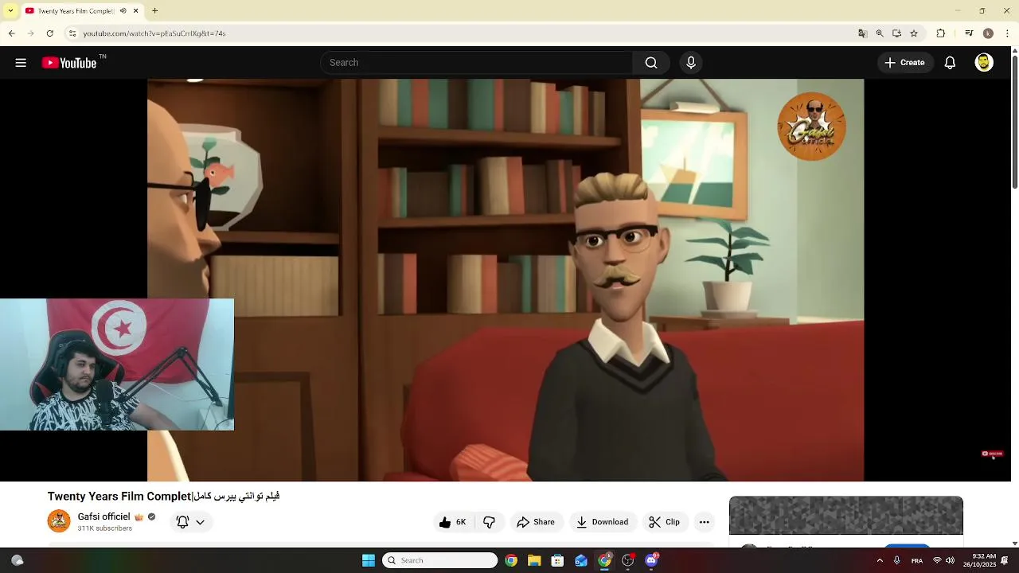The width and height of the screenshot is (1019, 573).
Task: Open media controls in Chrome toolbar
Action: (x=969, y=33)
